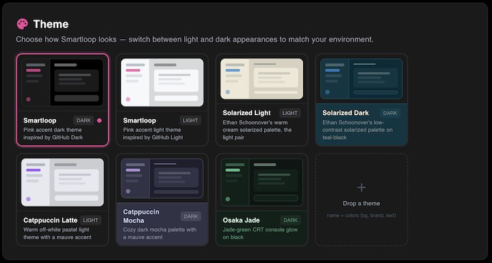Image resolution: width=492 pixels, height=263 pixels.
Task: Click the Catppuccin Mocha title text
Action: [x=141, y=216]
